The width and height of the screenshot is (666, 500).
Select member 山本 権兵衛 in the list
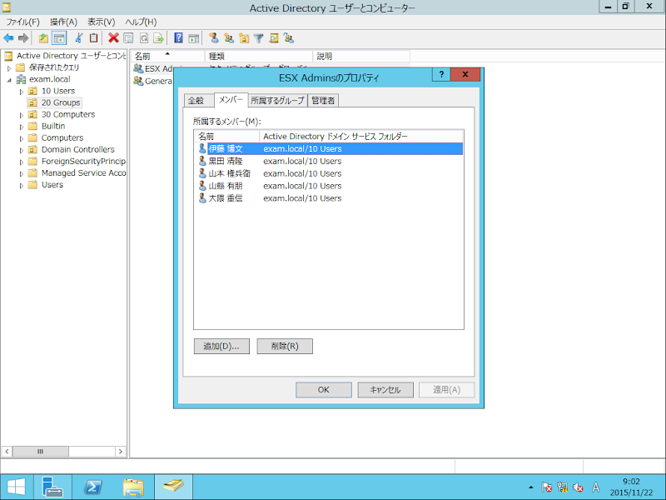[330, 173]
